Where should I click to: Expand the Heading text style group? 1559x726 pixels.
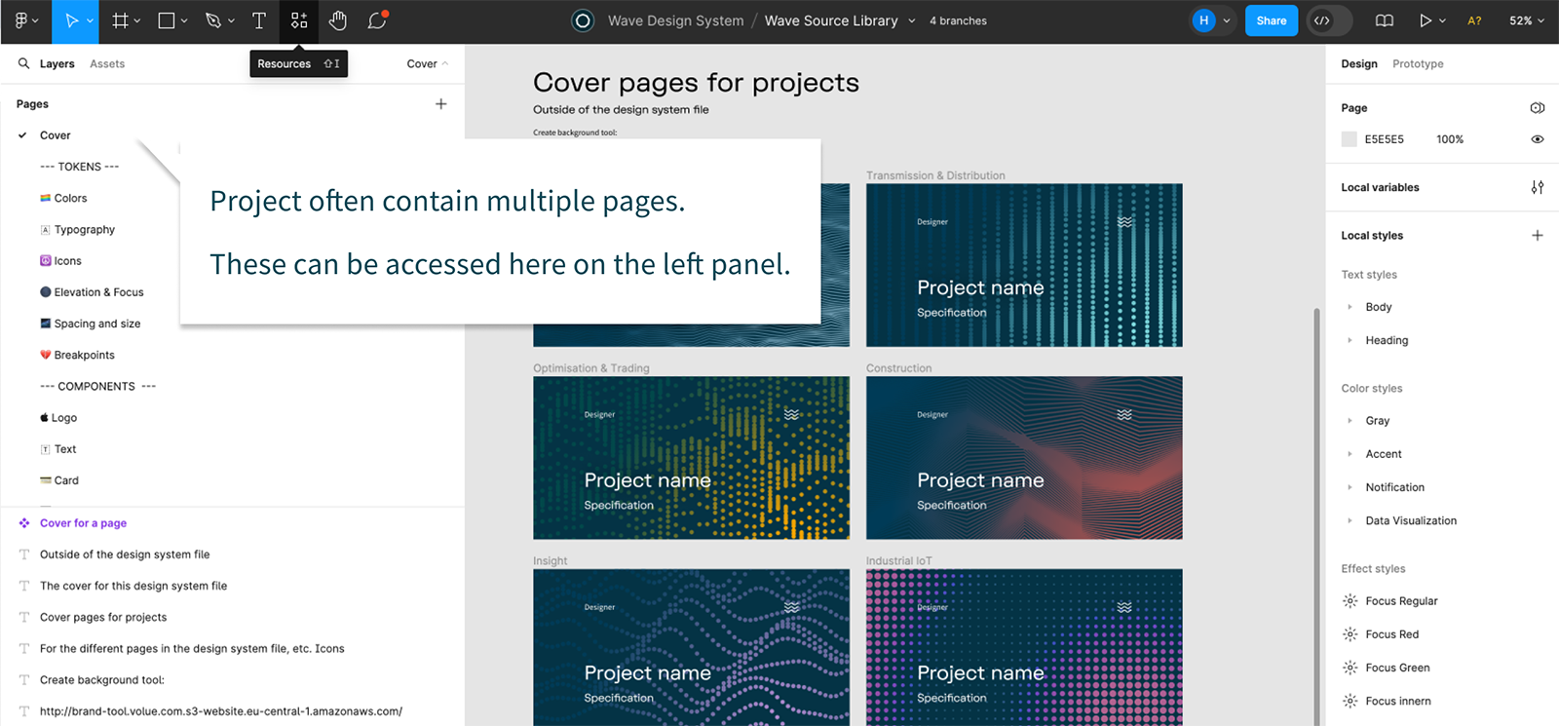point(1350,340)
